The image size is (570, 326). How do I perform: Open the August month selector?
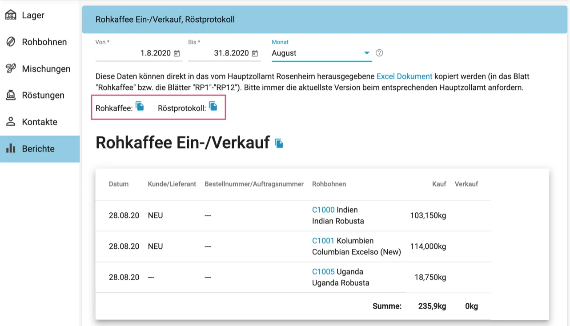click(x=316, y=53)
